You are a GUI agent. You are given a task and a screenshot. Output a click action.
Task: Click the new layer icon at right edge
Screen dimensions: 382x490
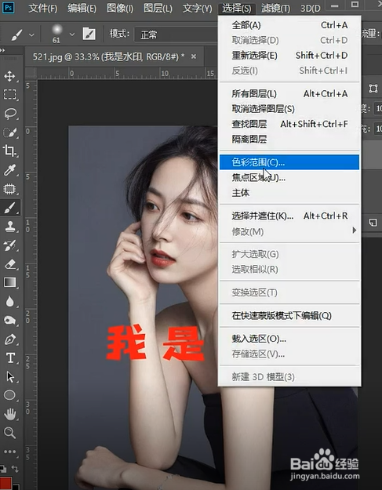[x=373, y=223]
